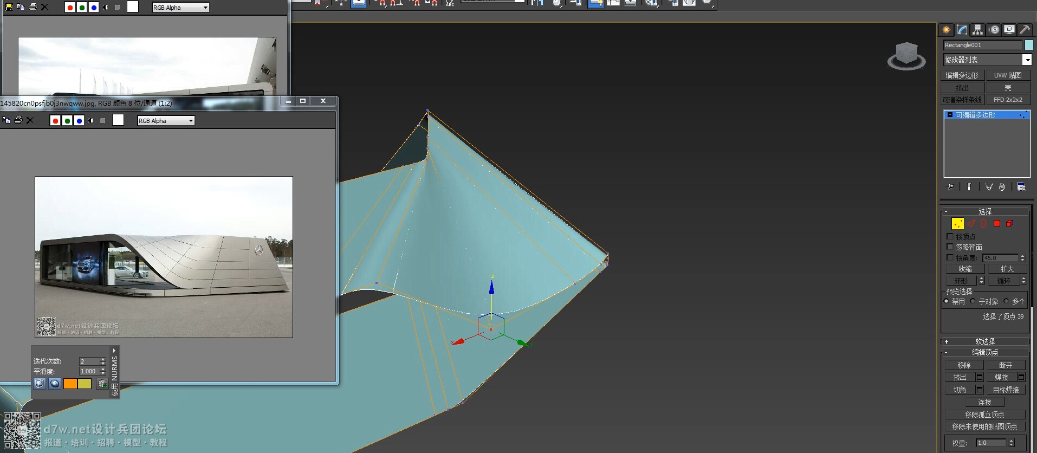Click the 连接 connect button

pyautogui.click(x=984, y=402)
